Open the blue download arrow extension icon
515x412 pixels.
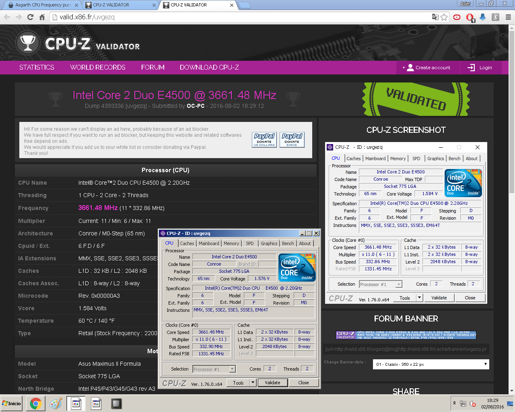pyautogui.click(x=483, y=17)
